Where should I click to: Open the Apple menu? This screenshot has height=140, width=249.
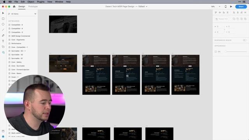(4, 2)
